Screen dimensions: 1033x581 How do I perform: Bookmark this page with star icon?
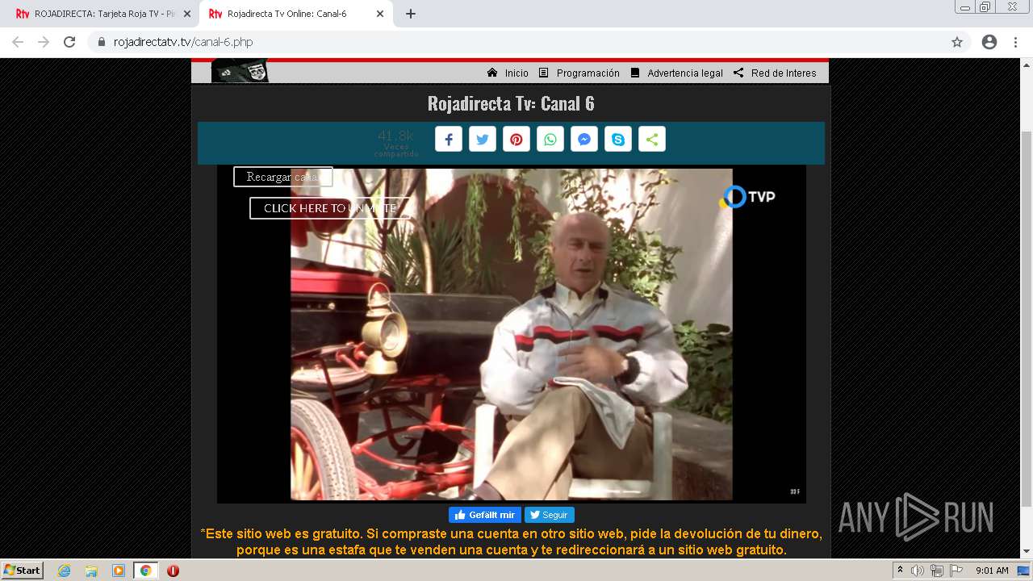pos(957,42)
